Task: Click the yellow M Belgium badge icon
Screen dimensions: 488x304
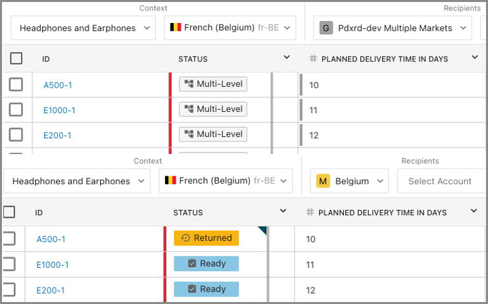Action: coord(323,181)
